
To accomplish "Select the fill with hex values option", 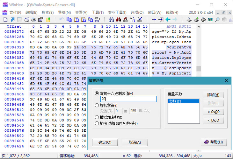I will click(97, 93).
